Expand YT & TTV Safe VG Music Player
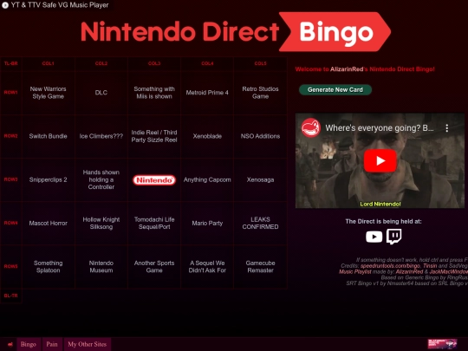 (60, 5)
